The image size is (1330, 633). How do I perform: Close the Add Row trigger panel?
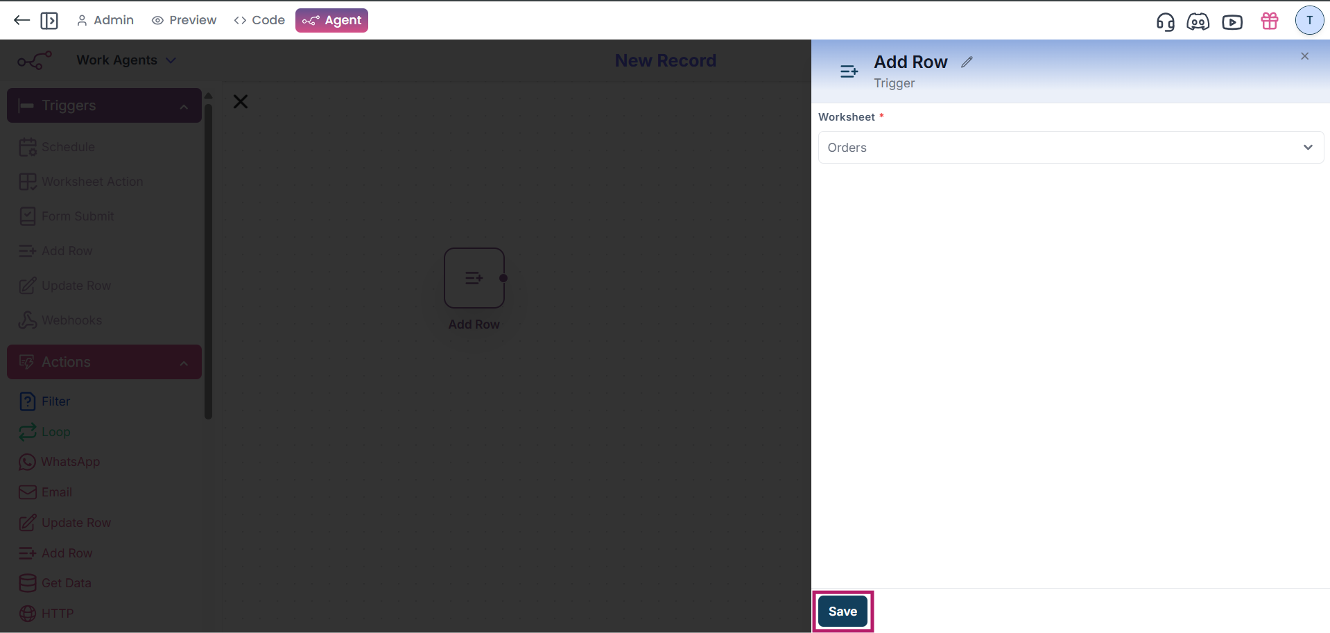(x=1304, y=56)
